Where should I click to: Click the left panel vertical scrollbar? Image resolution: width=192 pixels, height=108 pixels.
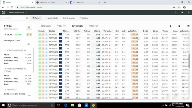(x=34, y=60)
